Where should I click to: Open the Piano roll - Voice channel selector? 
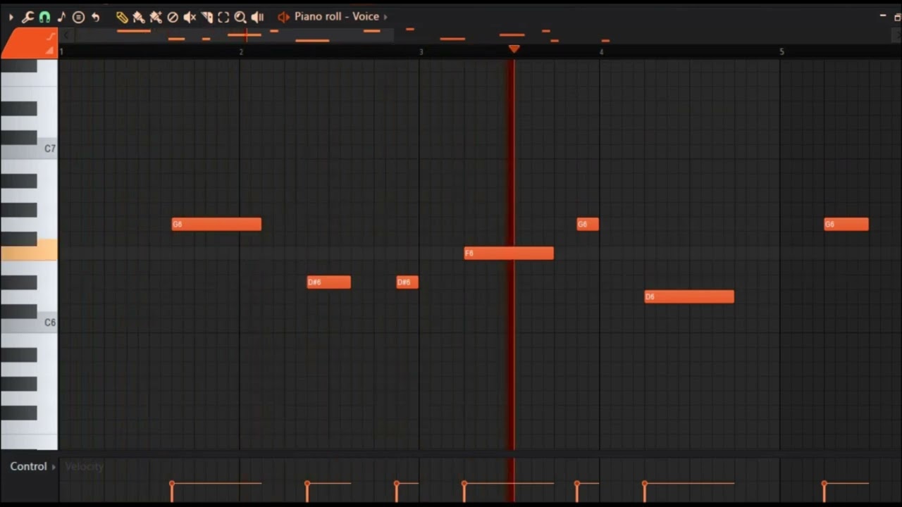pyautogui.click(x=337, y=16)
